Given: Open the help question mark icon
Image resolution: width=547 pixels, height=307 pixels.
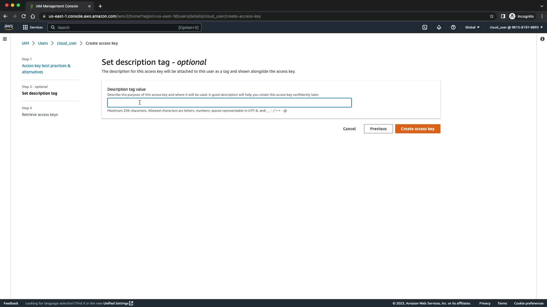Looking at the screenshot, I should click(453, 27).
